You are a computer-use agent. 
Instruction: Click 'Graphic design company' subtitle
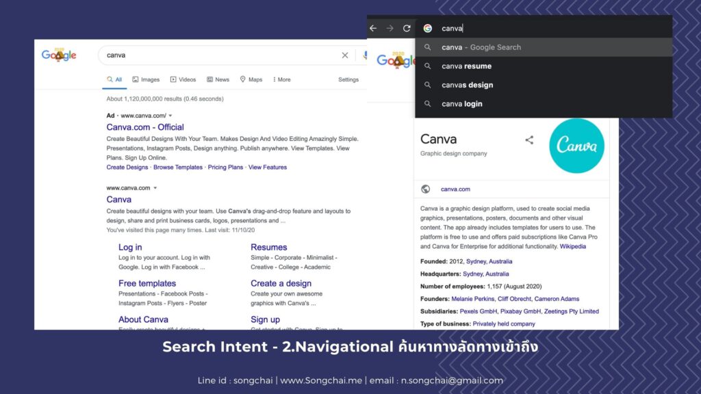coord(454,153)
